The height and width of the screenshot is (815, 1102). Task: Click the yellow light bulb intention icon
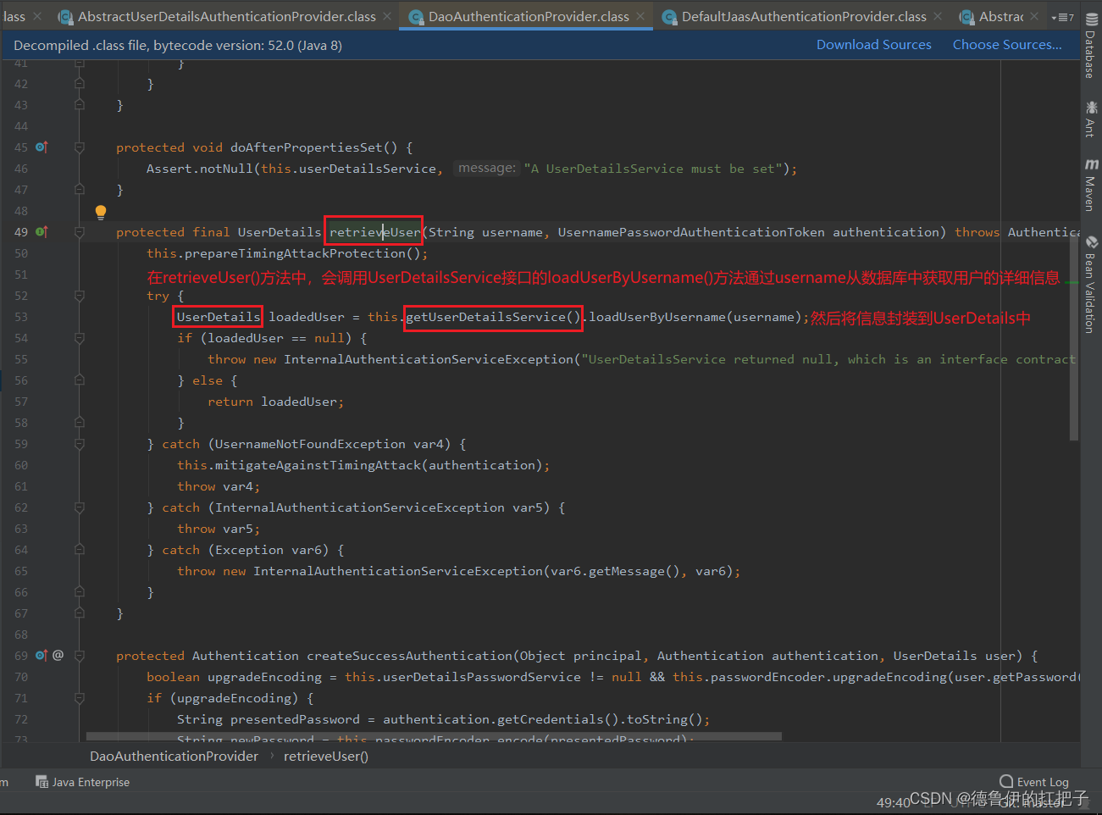[101, 212]
